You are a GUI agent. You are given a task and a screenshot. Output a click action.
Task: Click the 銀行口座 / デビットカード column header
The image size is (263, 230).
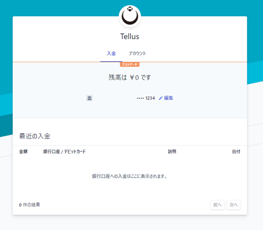65,151
